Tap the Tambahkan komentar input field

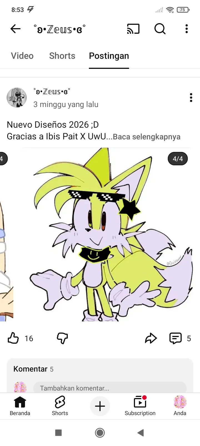click(x=110, y=388)
